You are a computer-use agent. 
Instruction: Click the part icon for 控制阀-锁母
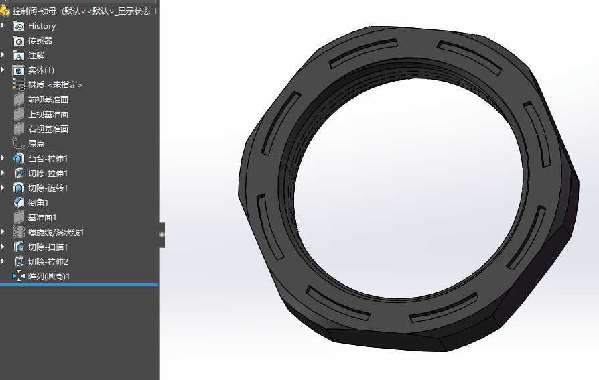5,11
